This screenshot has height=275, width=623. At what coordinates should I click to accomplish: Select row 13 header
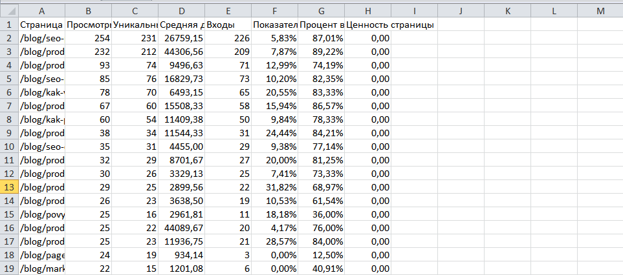point(9,187)
